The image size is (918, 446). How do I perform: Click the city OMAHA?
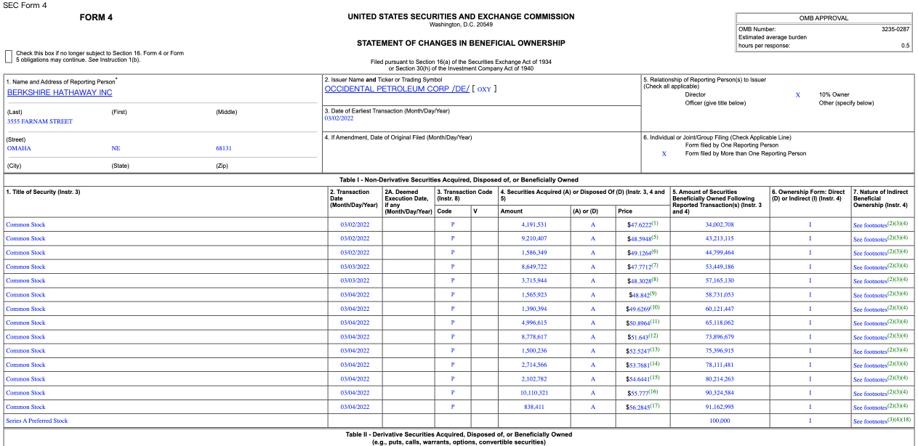[x=19, y=148]
